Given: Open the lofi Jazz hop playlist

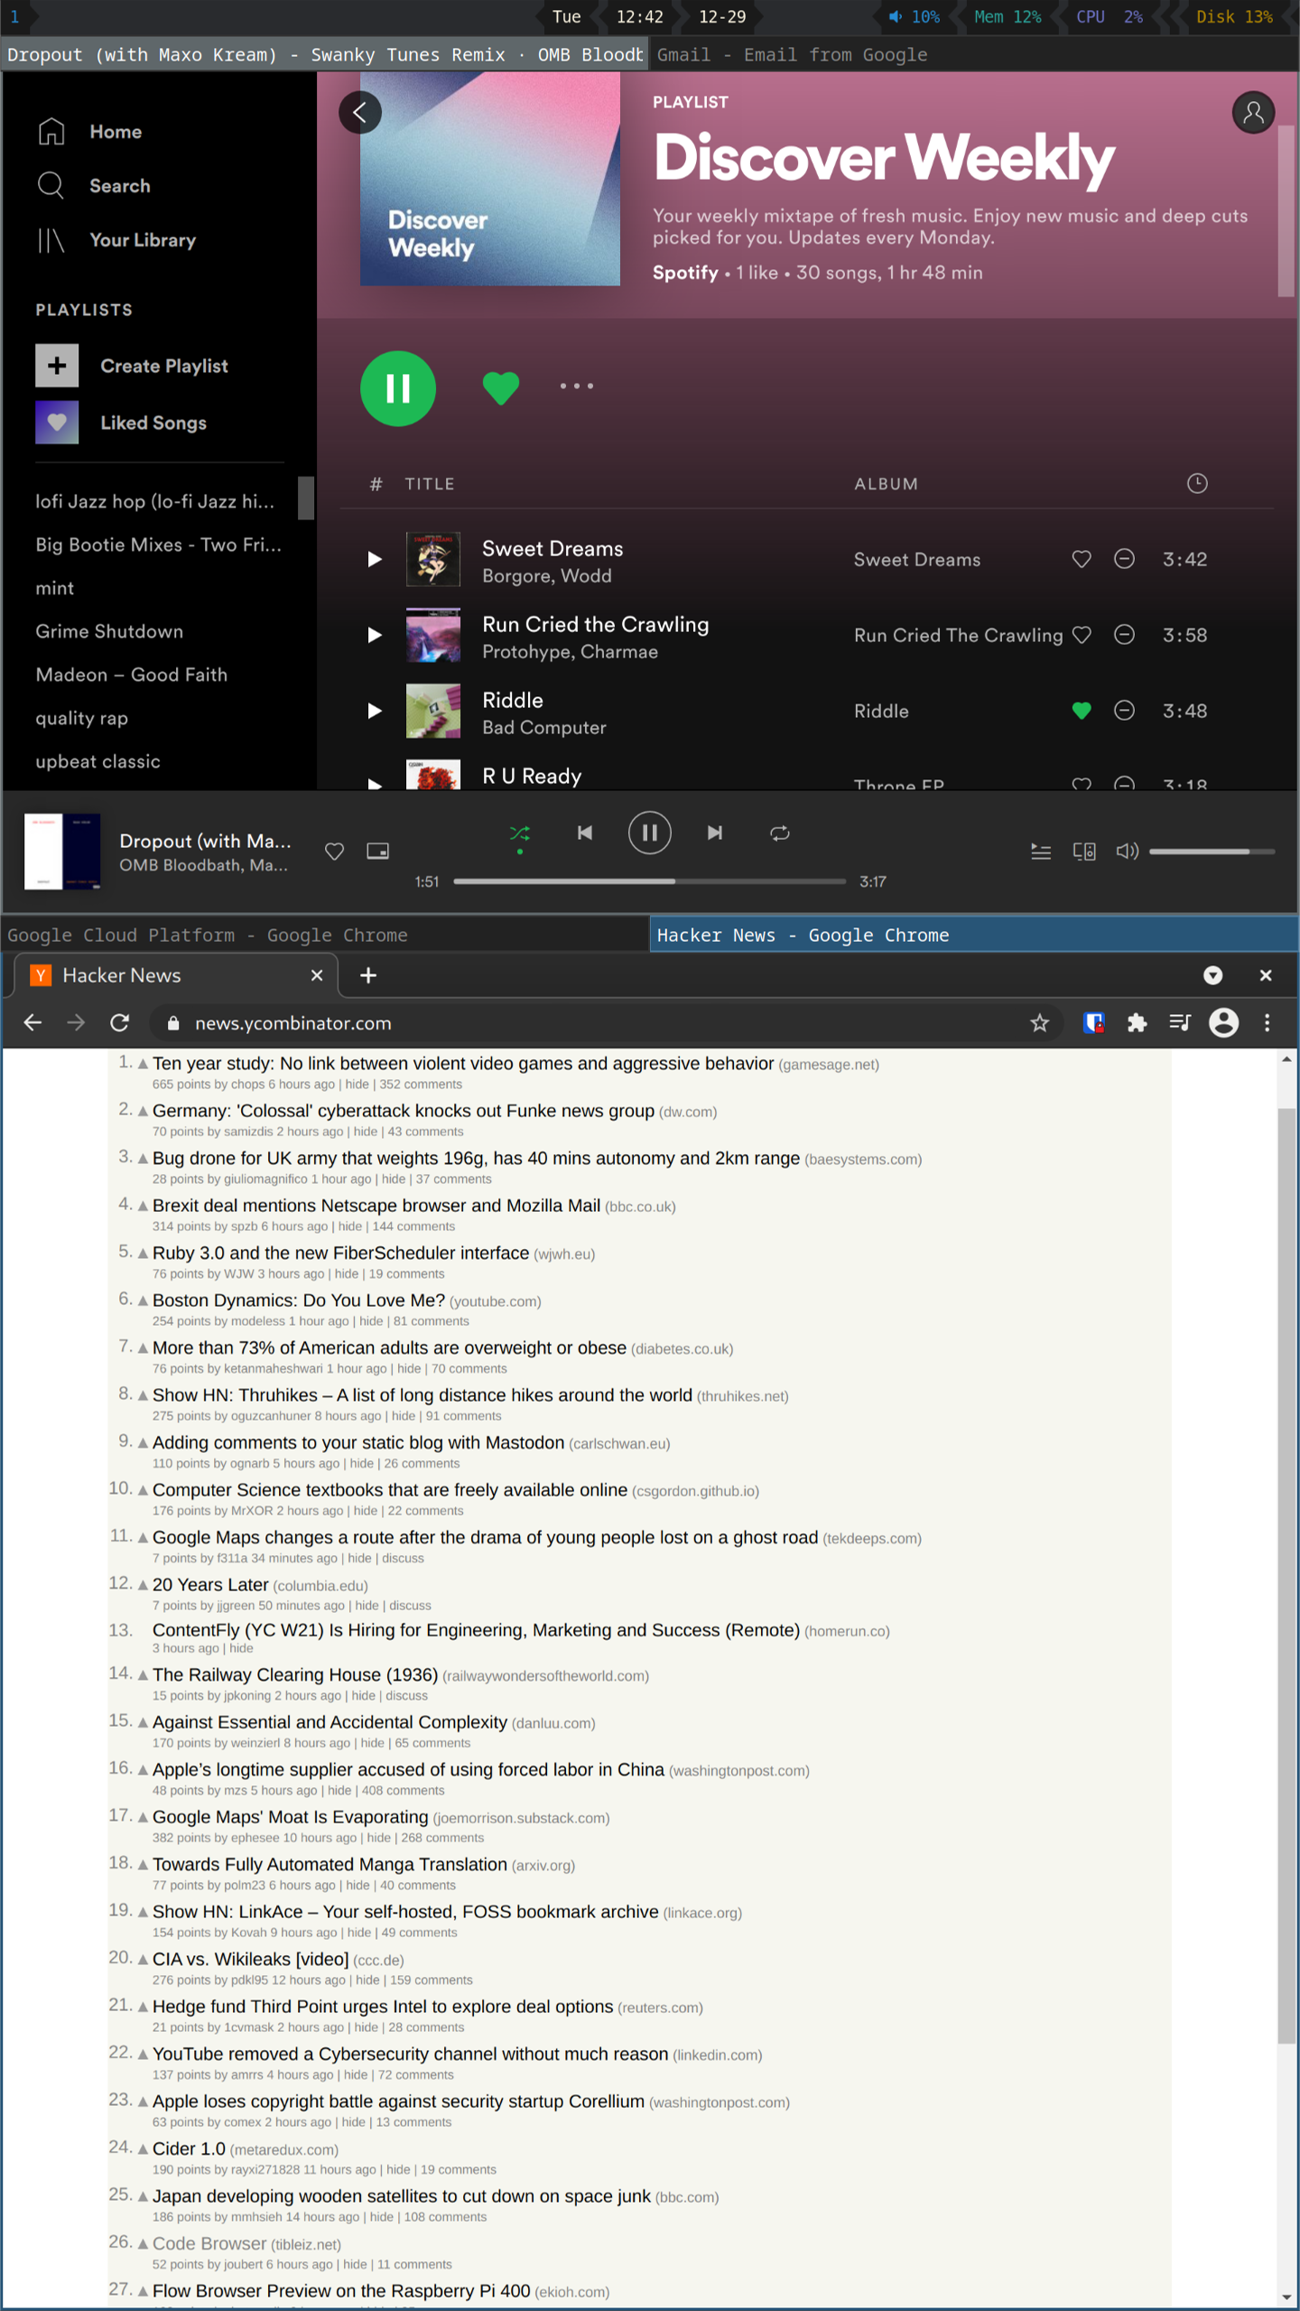Looking at the screenshot, I should pos(155,502).
